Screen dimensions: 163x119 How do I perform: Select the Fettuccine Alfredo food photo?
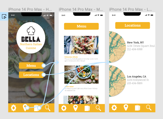(x=81, y=45)
